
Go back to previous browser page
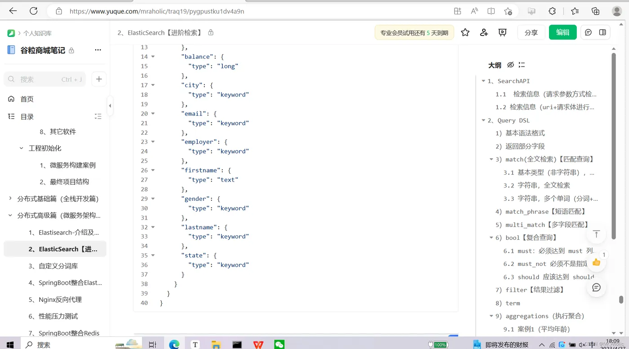pos(13,11)
